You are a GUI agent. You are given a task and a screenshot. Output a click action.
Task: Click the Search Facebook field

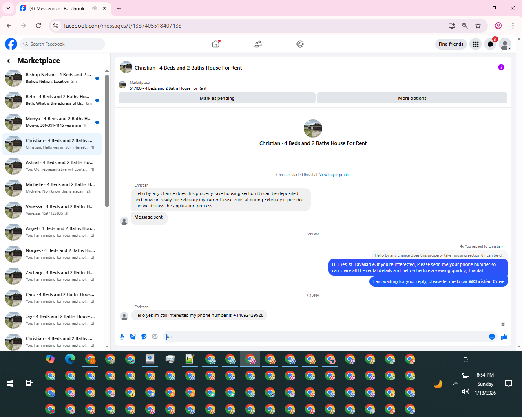pos(62,44)
